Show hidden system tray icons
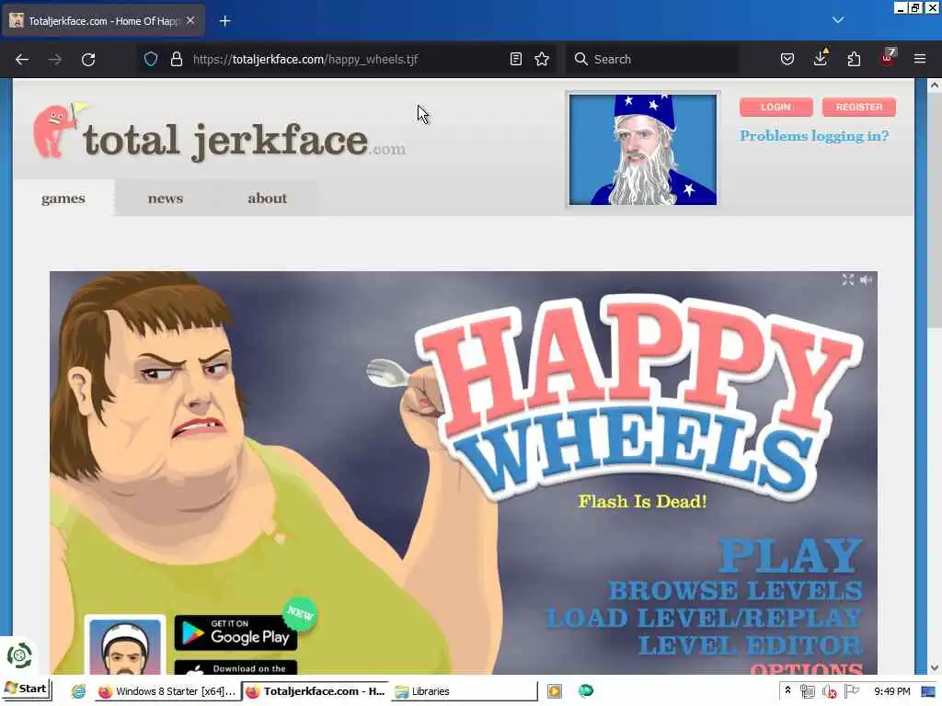This screenshot has width=942, height=706. click(787, 691)
